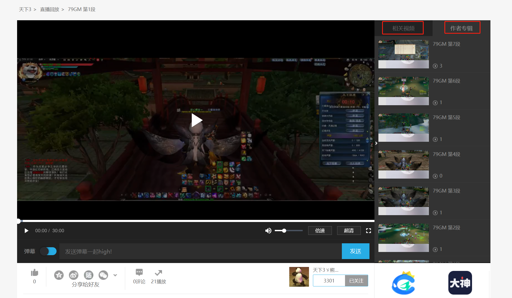Image resolution: width=512 pixels, height=298 pixels.
Task: Click the 直播回放 breadcrumb link
Action: coord(49,9)
